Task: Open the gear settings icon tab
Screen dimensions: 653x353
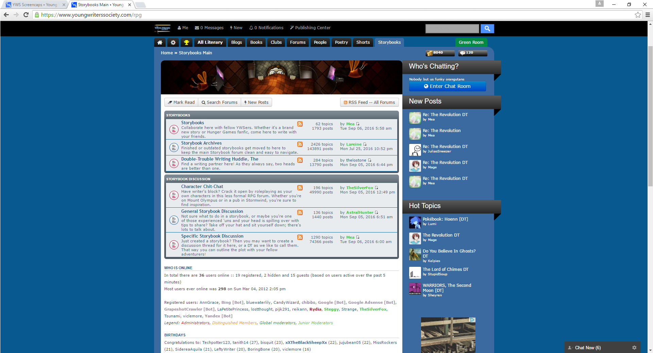Action: point(173,42)
